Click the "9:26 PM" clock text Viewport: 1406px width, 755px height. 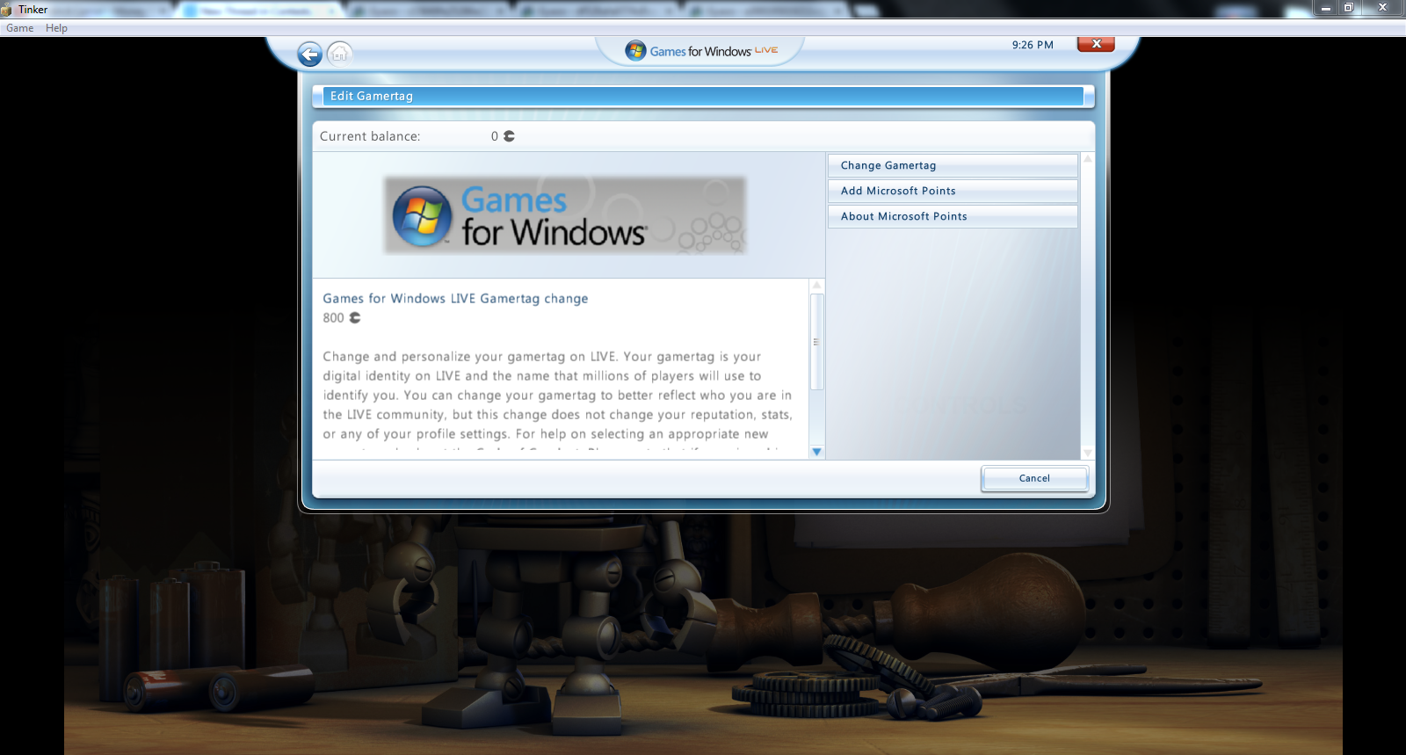point(1033,45)
